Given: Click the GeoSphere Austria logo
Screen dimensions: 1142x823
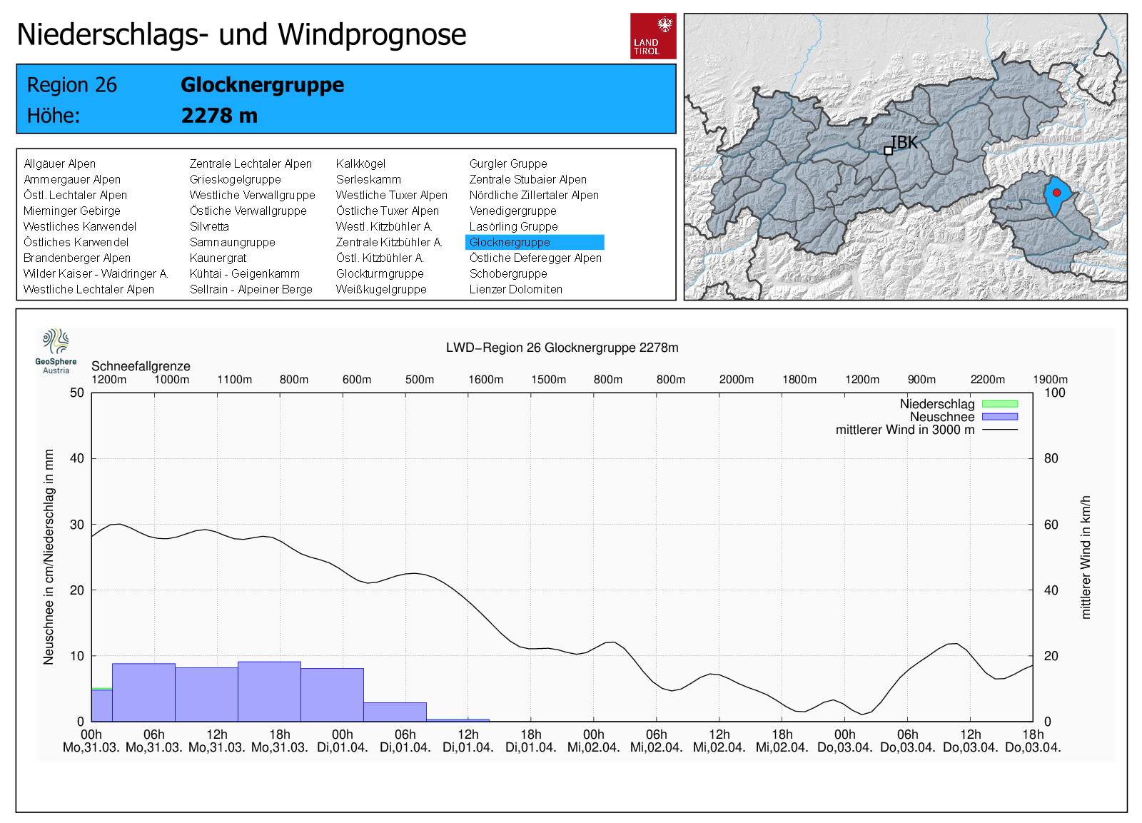Looking at the screenshot, I should 56,350.
